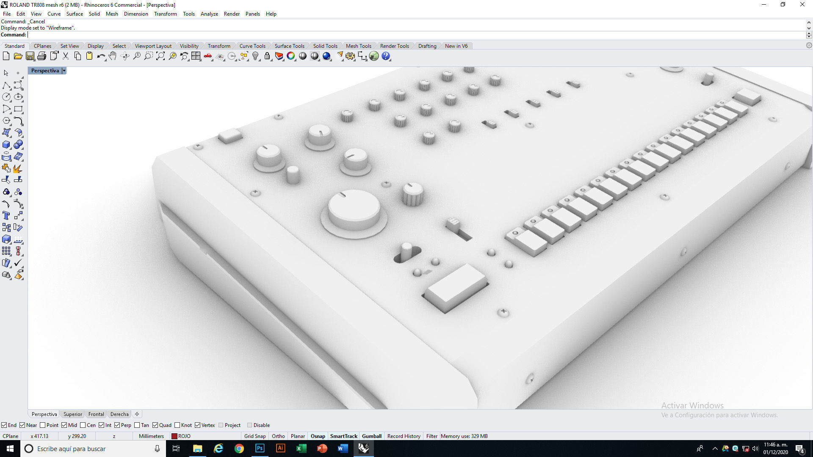Paste from clipboard icon
The image size is (813, 457).
89,56
